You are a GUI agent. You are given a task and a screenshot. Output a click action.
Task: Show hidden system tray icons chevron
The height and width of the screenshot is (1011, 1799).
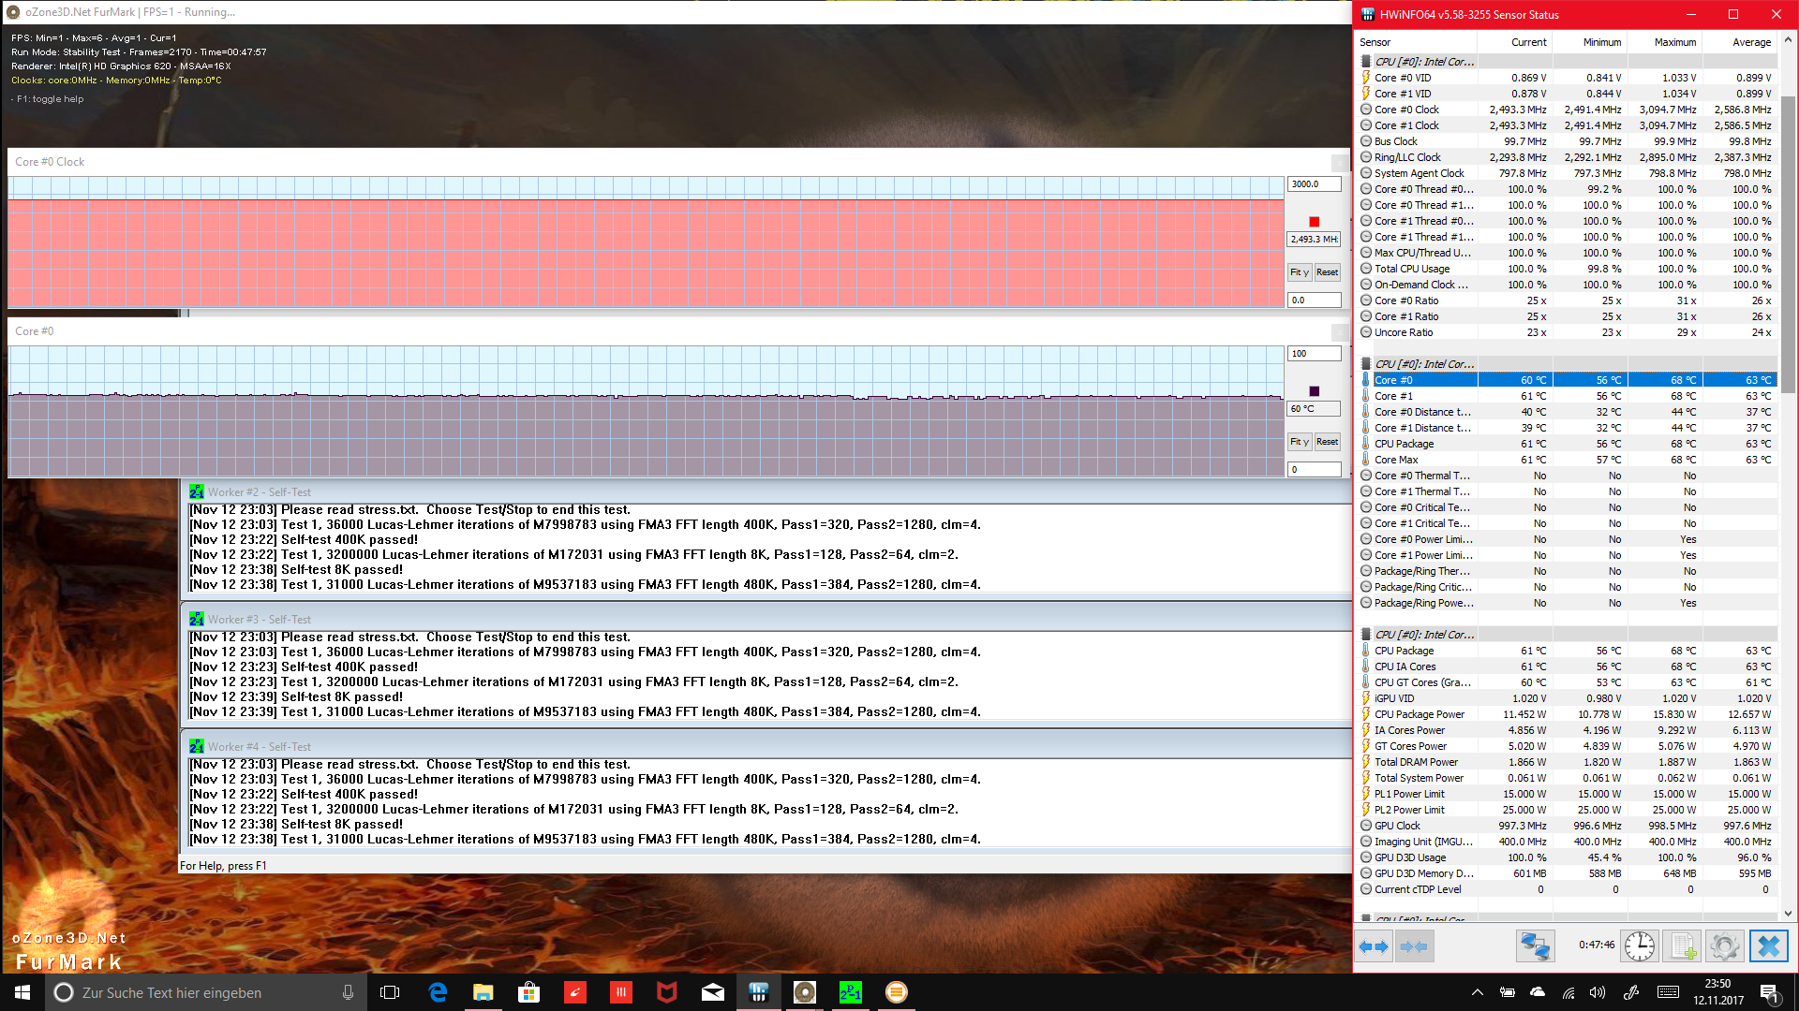(x=1477, y=992)
